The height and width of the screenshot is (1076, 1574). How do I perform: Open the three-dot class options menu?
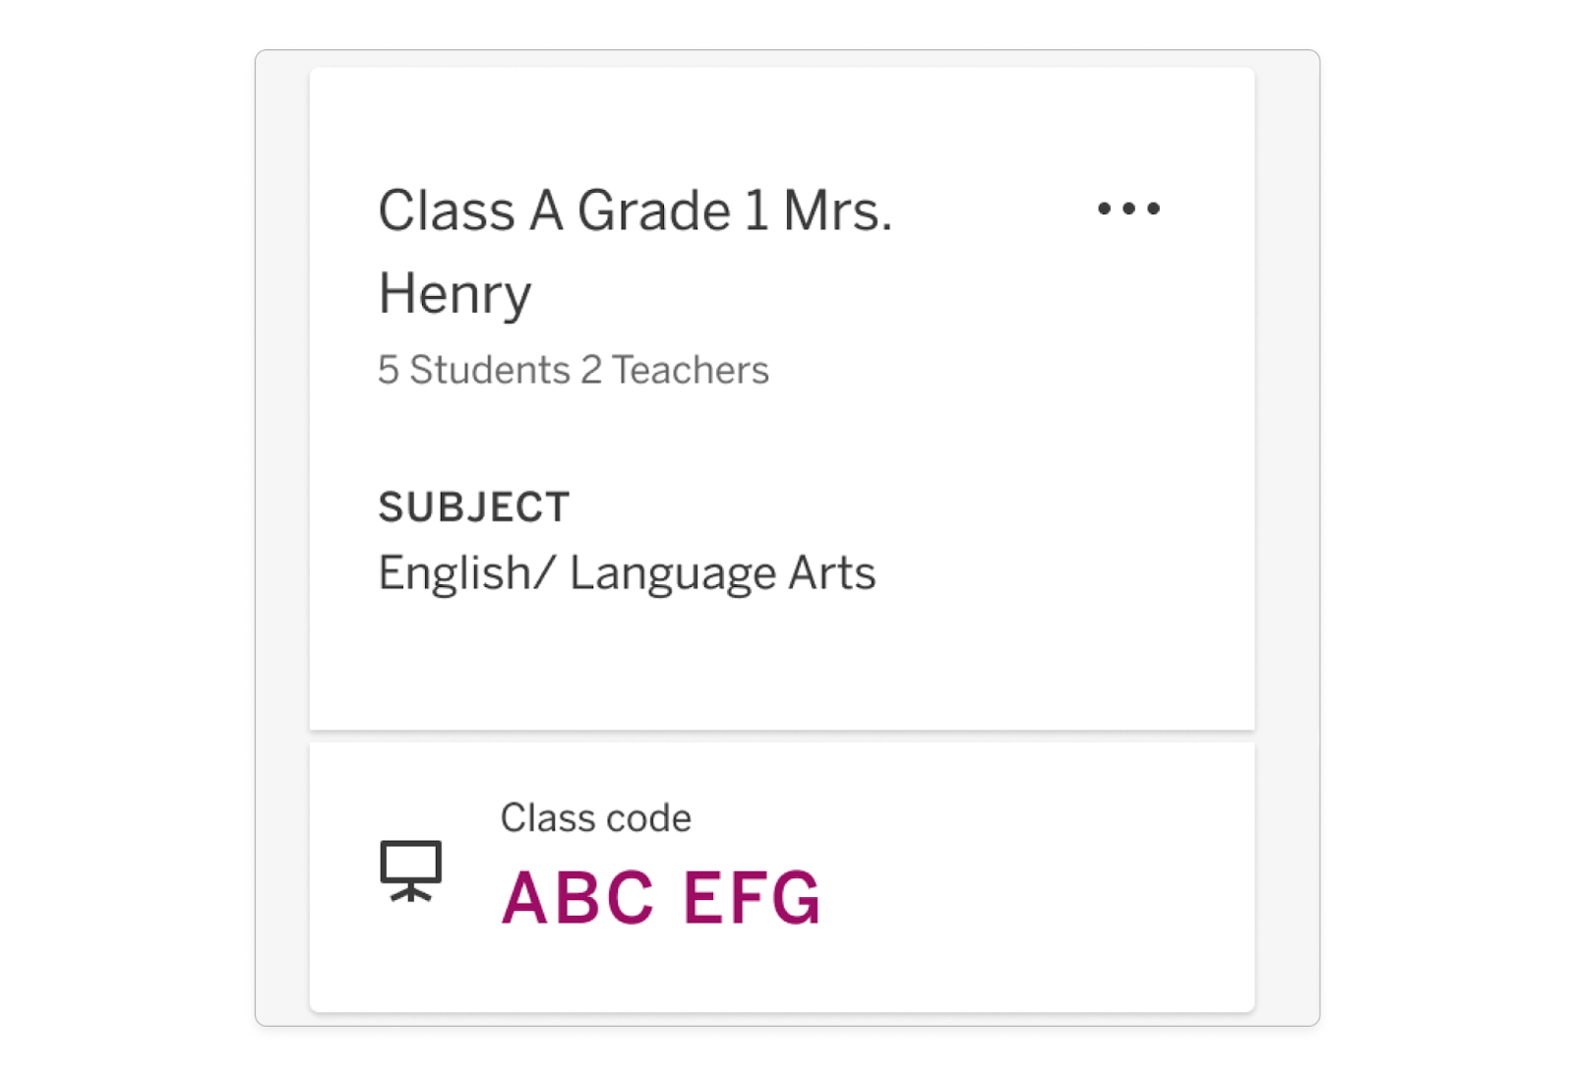click(1128, 209)
